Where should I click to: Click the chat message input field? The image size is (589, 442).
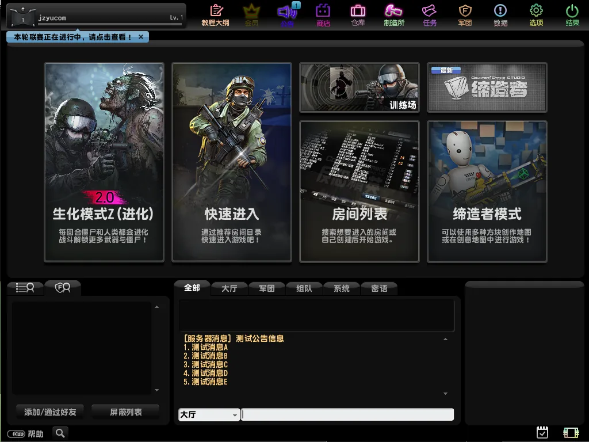tap(347, 414)
